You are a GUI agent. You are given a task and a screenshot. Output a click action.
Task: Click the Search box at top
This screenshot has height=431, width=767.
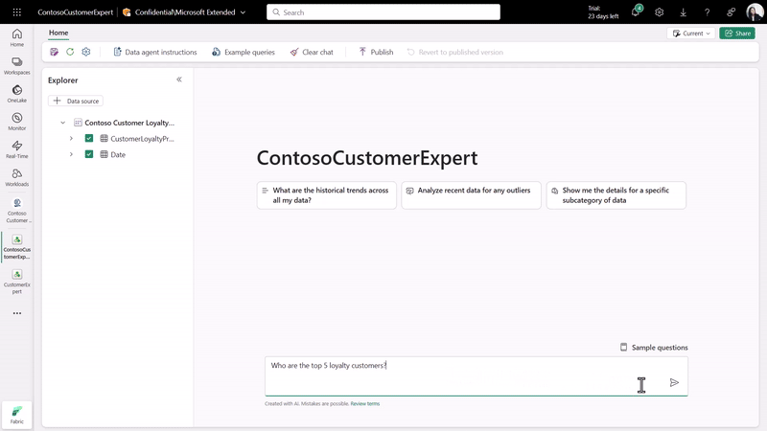[383, 12]
